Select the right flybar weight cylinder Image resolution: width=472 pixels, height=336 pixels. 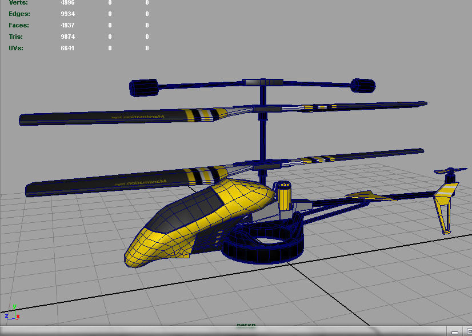pos(363,86)
